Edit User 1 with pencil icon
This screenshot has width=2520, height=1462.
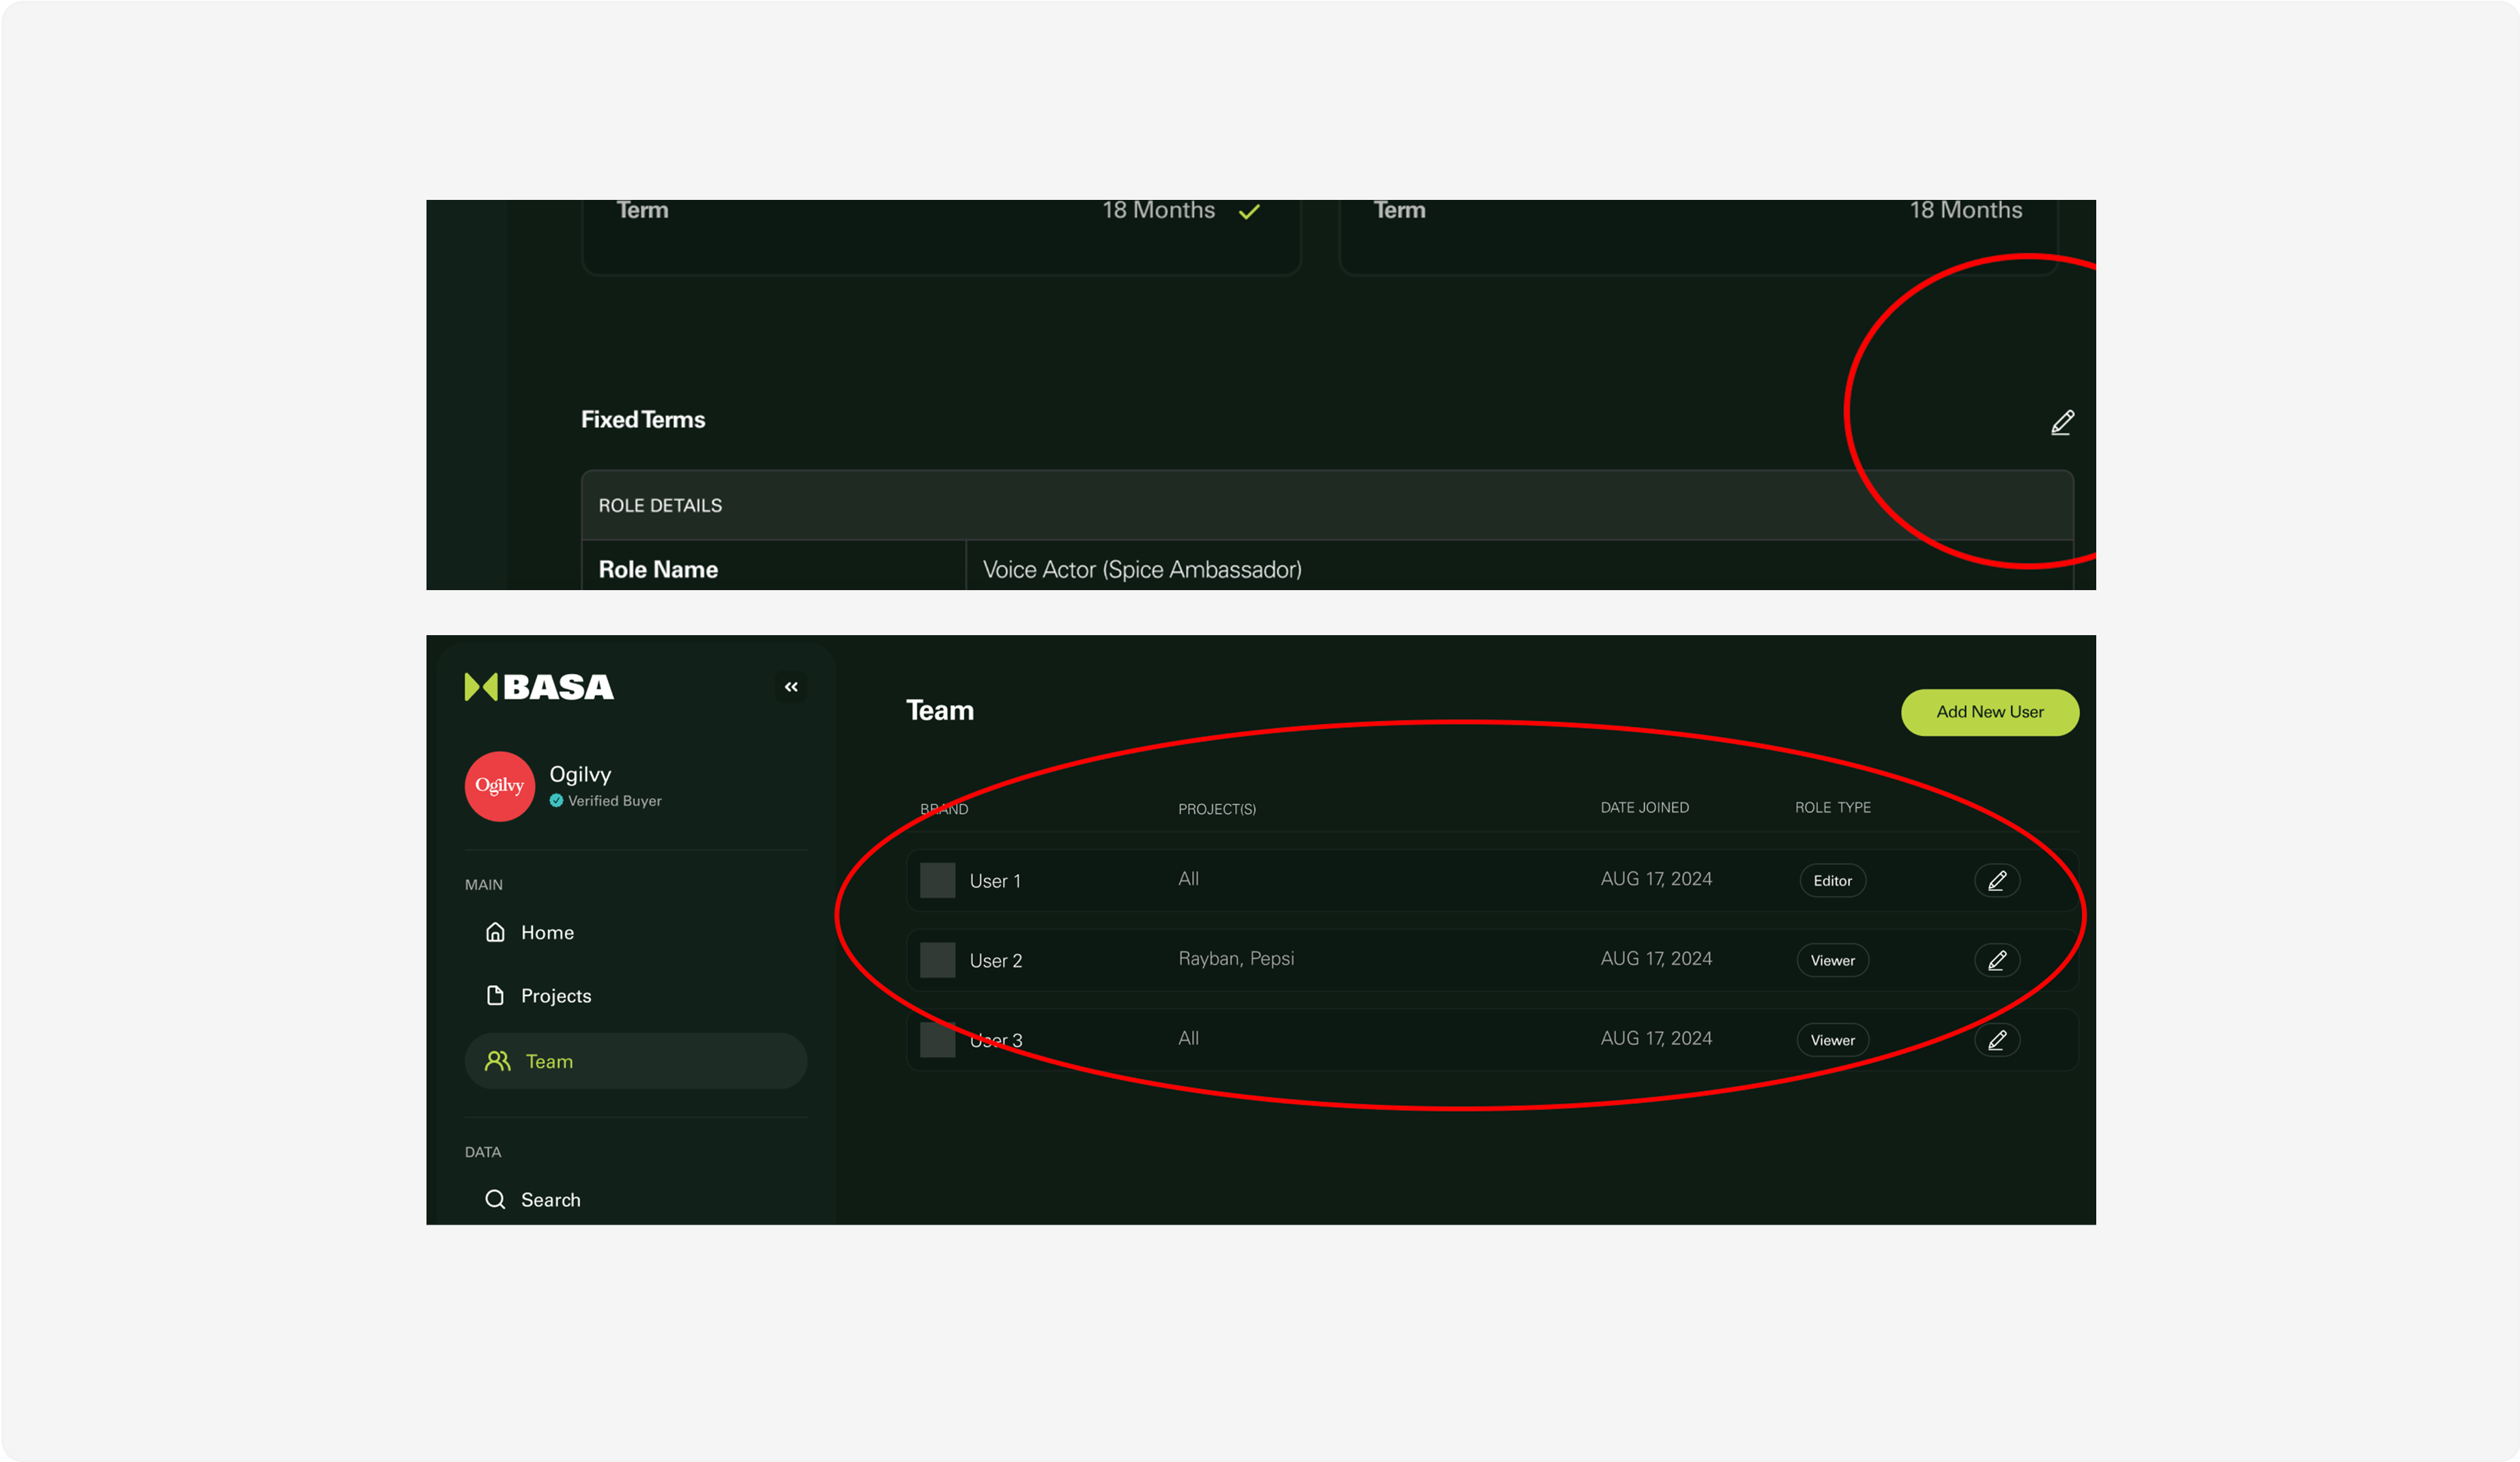point(1997,880)
